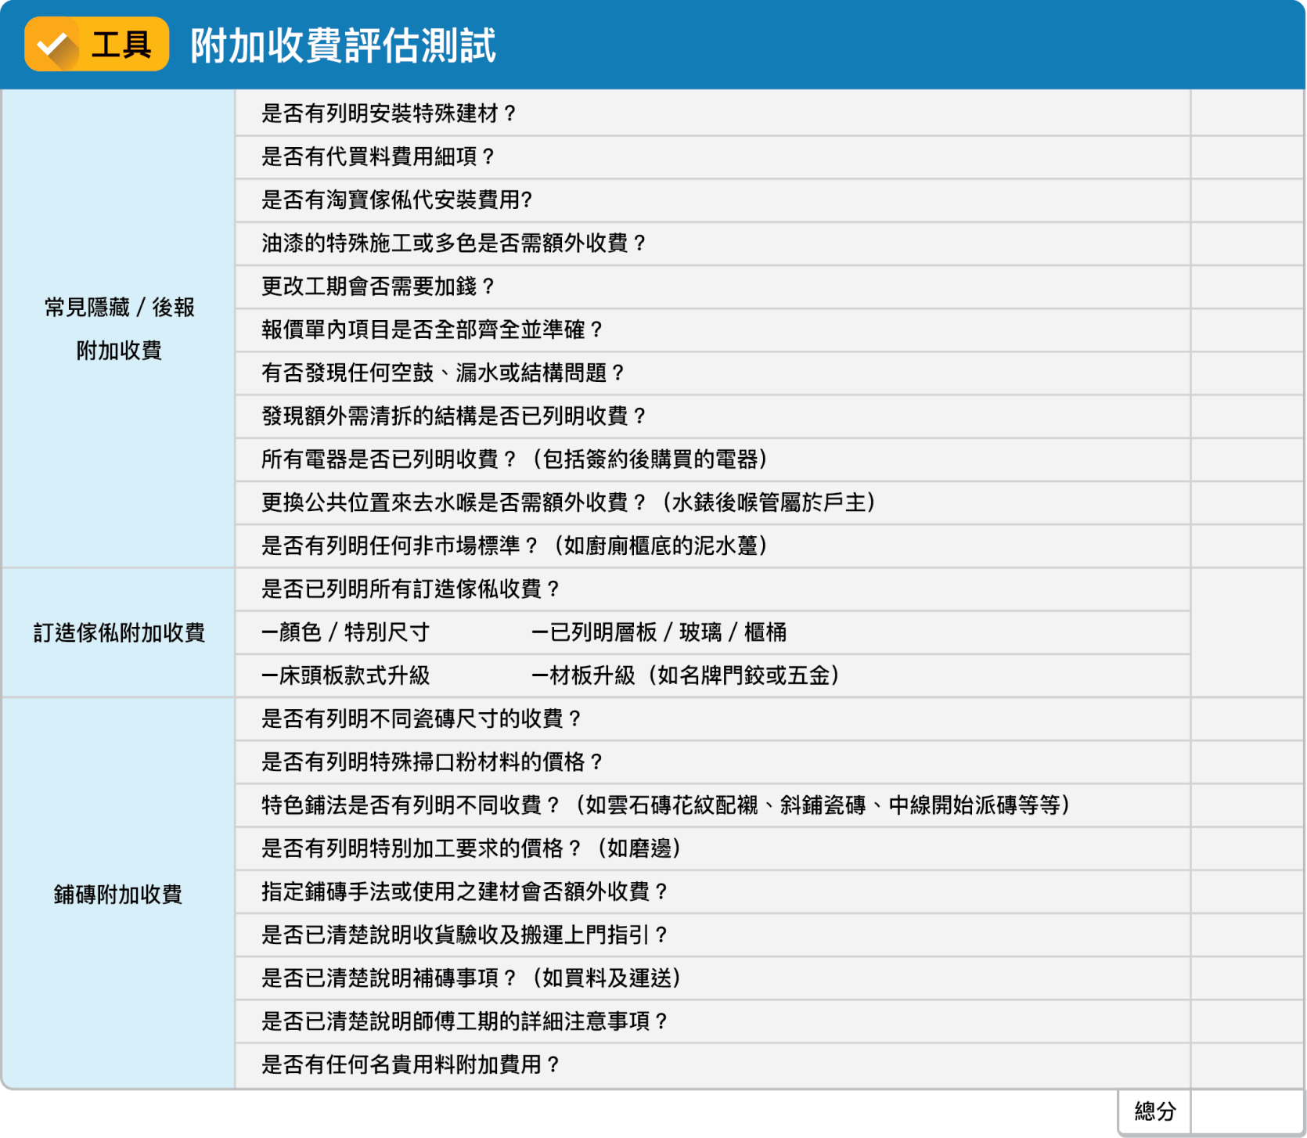
Task: Click the question 是否有淘寶傢俬代安裝費用
Action: coord(397,200)
